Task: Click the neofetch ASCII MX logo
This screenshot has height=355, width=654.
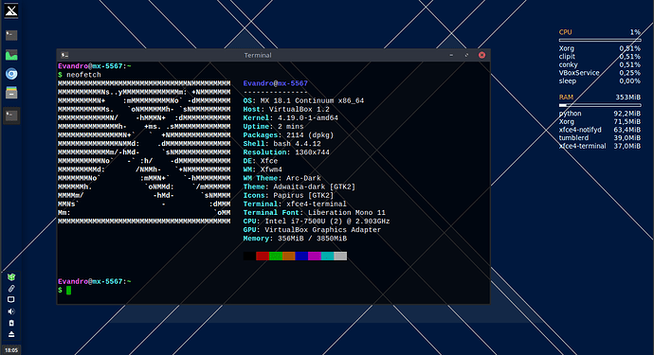Action: (x=144, y=152)
